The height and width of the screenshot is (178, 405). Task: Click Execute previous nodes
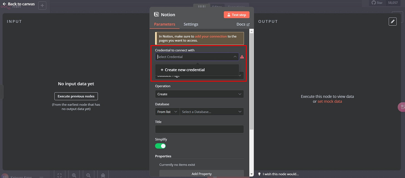point(76,96)
